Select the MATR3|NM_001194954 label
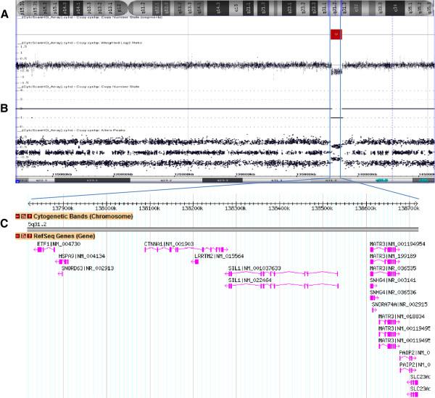Viewport: 435px width, 398px height. 397,244
